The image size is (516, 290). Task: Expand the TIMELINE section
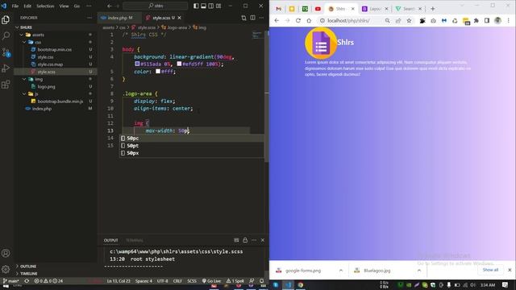56,274
